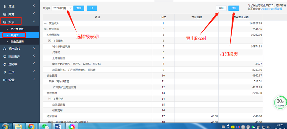The width and height of the screenshot is (287, 129).
Task: Open WeChat from the taskbar
Action: pyautogui.click(x=45, y=126)
